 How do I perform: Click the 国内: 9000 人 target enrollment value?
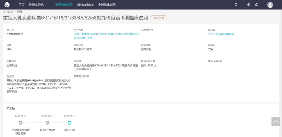click(x=150, y=66)
